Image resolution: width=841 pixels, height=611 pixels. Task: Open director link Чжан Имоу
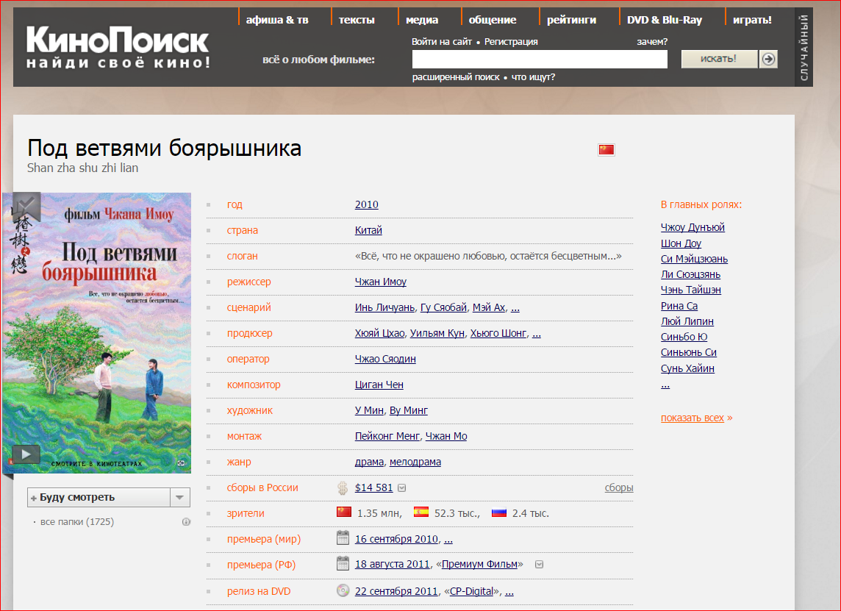(x=380, y=282)
